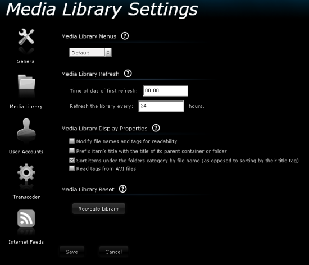Open the Default menus dropdown
This screenshot has width=309, height=265.
90,53
